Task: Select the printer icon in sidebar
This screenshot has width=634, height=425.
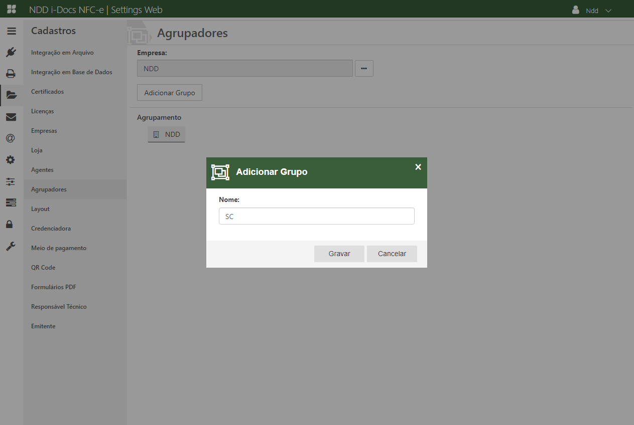Action: (x=11, y=74)
